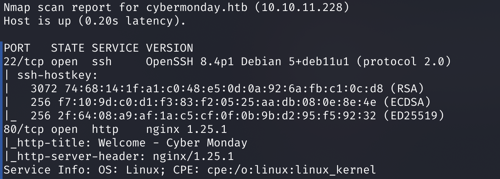Viewport: 500px width, 179px height.
Task: Click the RSA host key fingerprint
Action: (224, 89)
